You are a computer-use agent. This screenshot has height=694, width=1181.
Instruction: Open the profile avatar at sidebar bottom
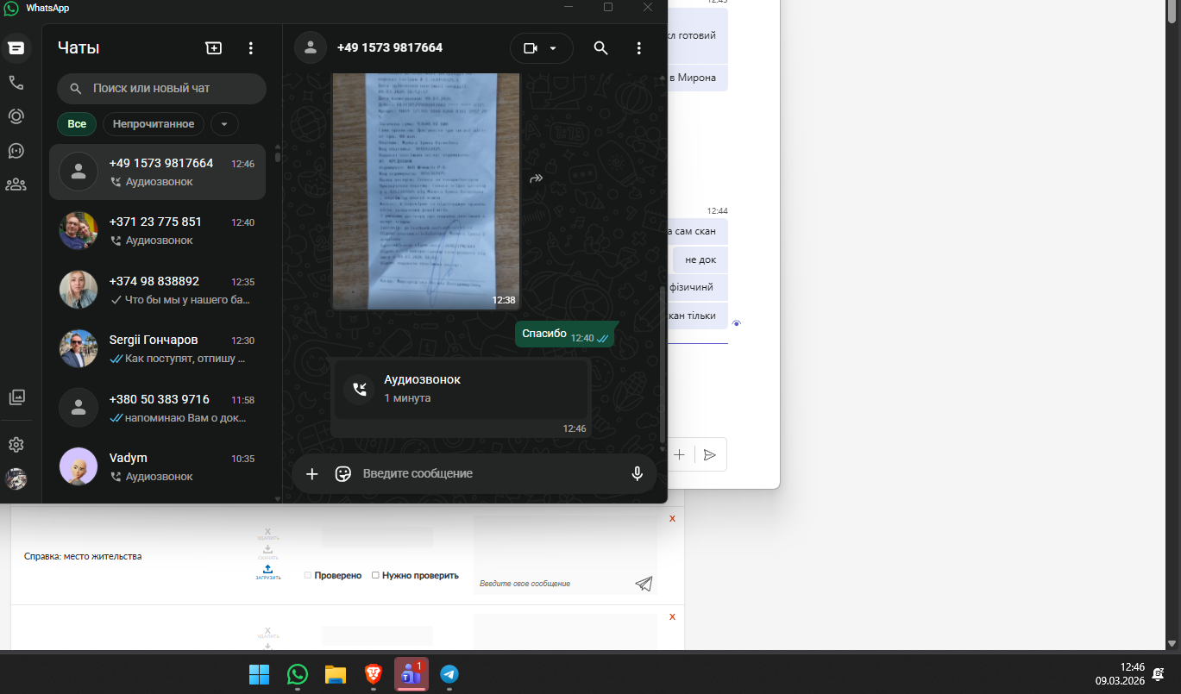pyautogui.click(x=16, y=478)
